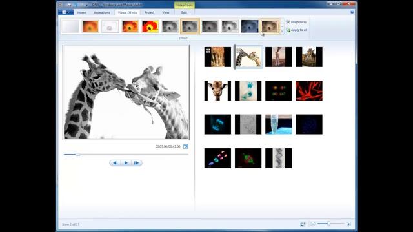
Task: Open the Brightness control
Action: (x=296, y=22)
